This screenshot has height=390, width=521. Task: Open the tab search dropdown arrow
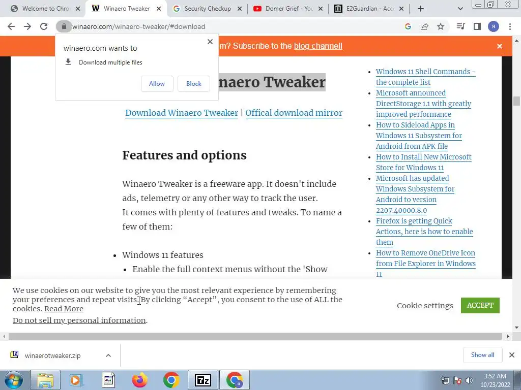click(460, 9)
